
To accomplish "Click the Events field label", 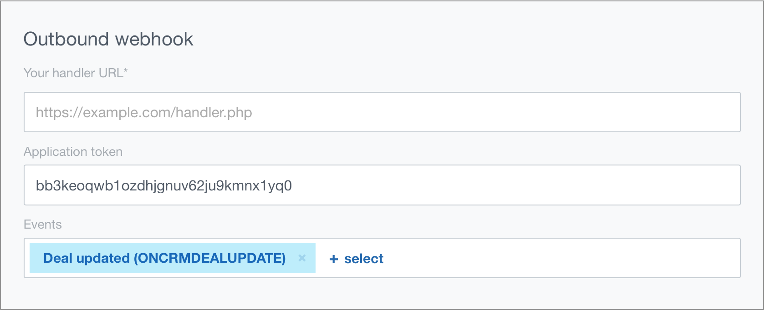I will point(42,224).
